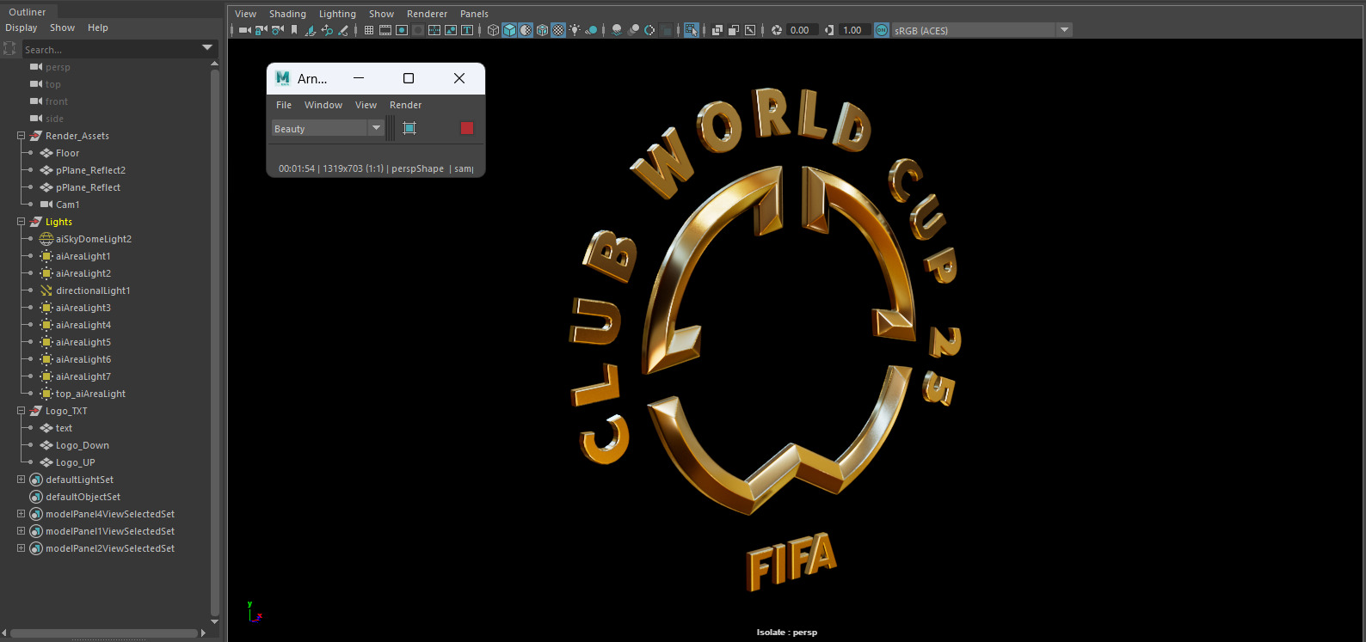Toggle the Film Gate icon
The width and height of the screenshot is (1366, 642).
tap(385, 30)
